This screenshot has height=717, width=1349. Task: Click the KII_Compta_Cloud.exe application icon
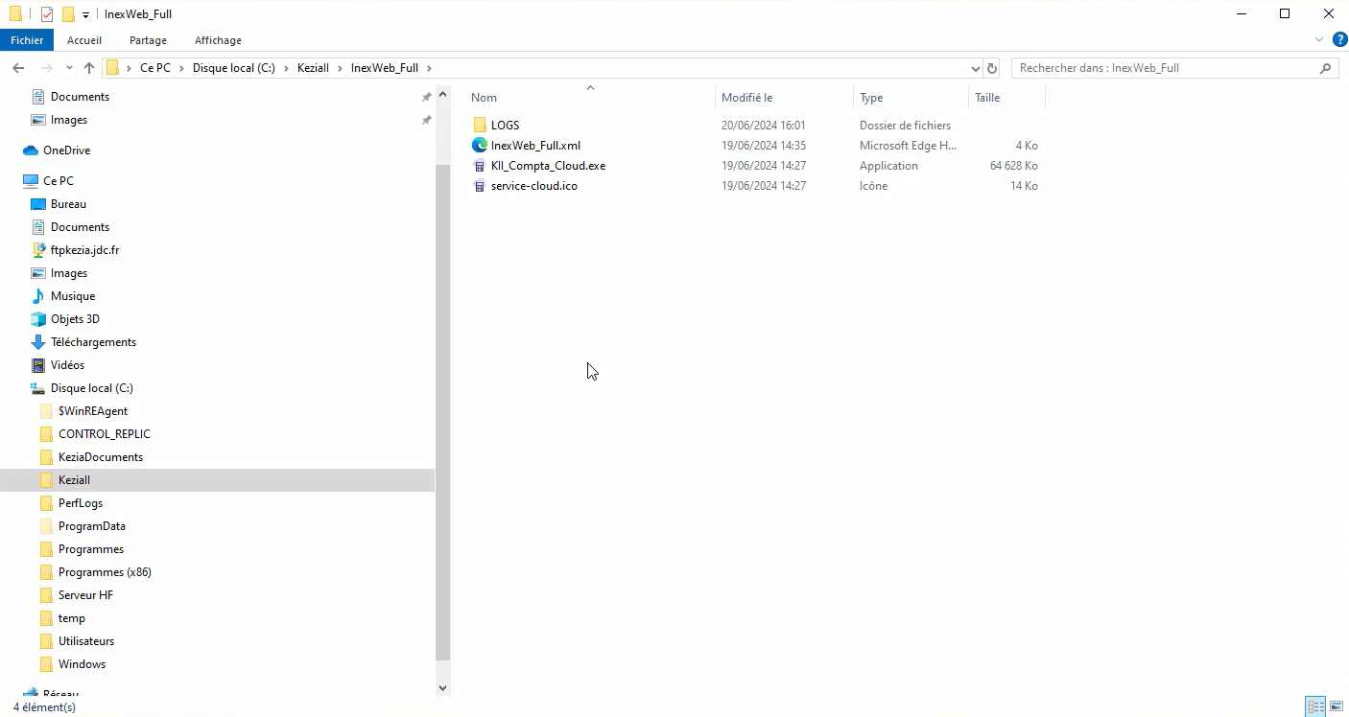coord(480,166)
